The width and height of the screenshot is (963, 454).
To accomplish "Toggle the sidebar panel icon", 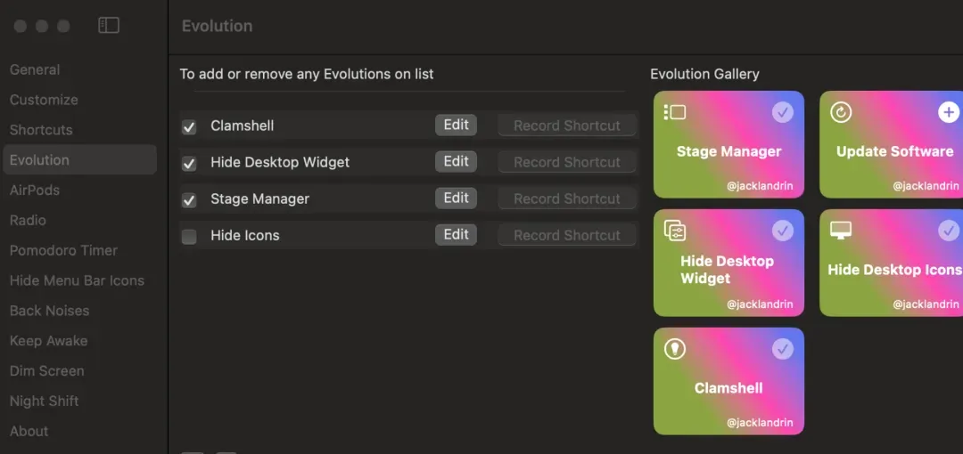I will [109, 25].
